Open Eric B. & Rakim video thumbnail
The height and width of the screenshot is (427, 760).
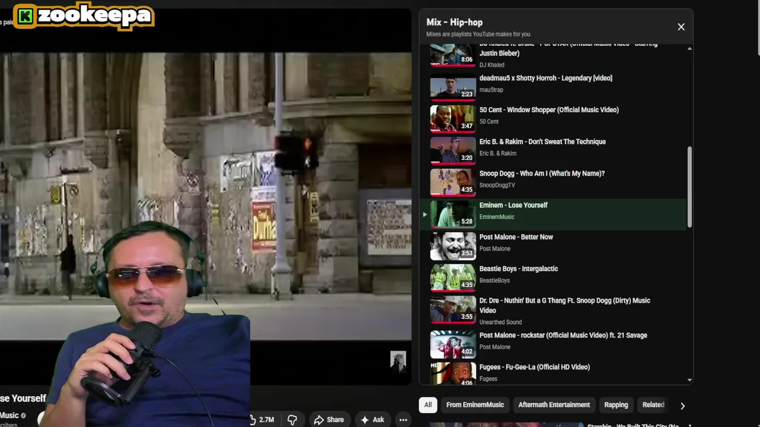click(453, 150)
